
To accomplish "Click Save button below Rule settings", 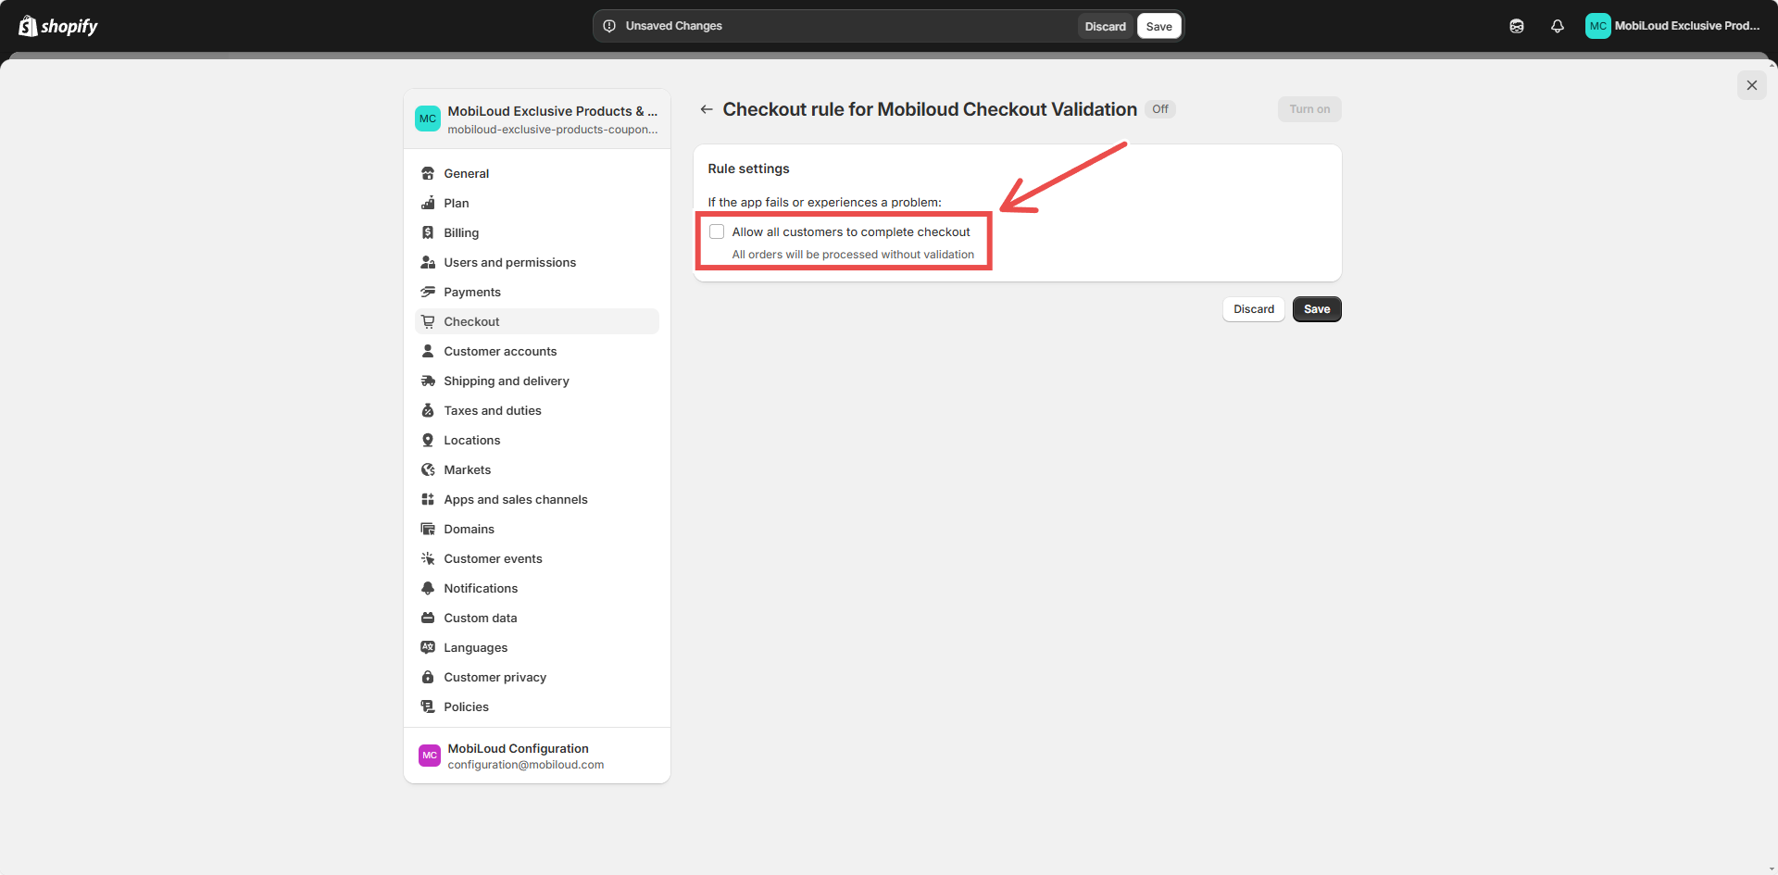I will (x=1317, y=309).
